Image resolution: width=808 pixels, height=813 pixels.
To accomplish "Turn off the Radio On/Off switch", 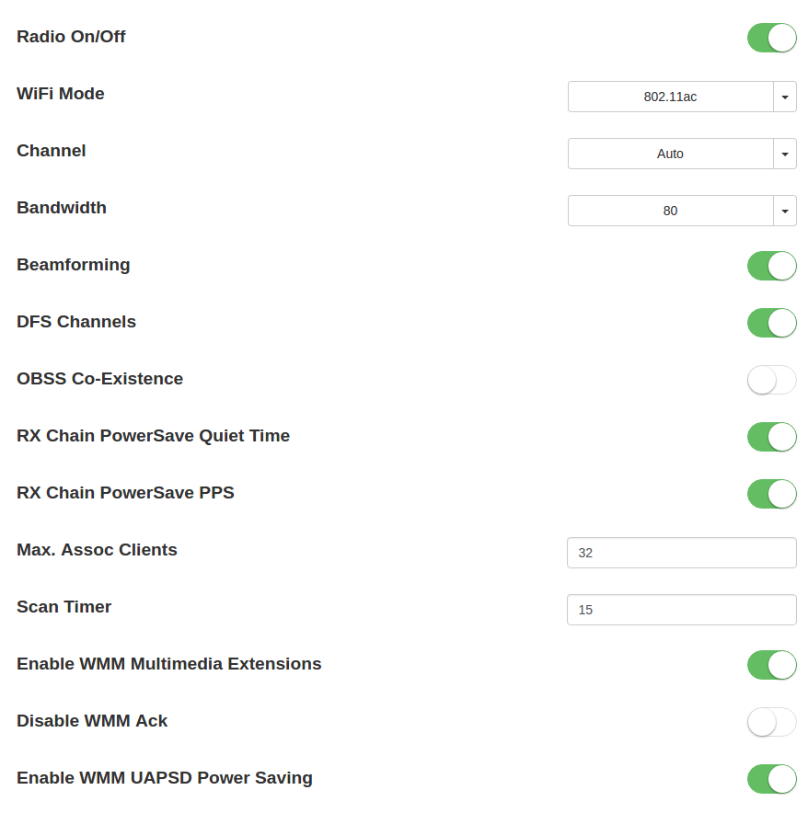I will click(771, 38).
